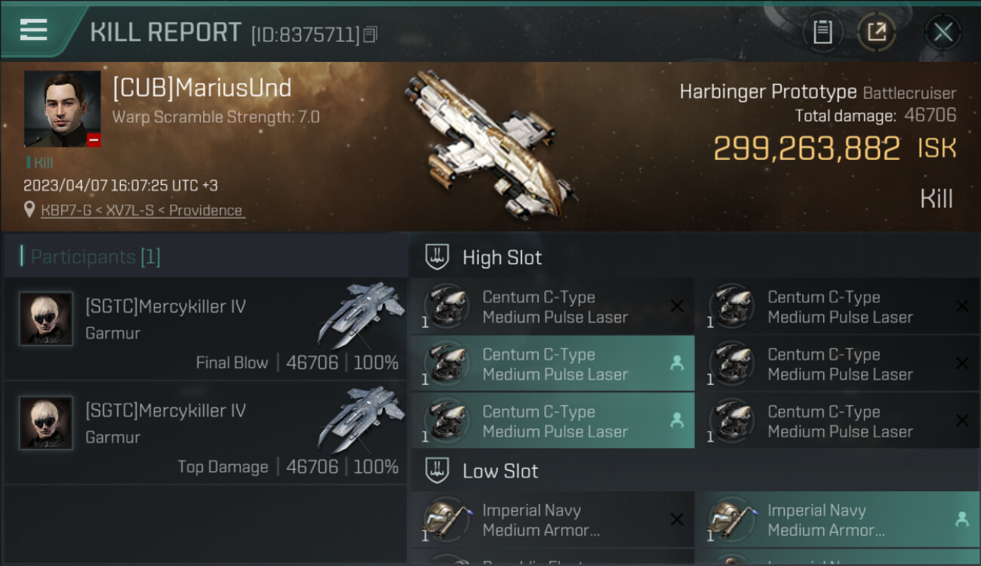
Task: Click the person icon on third-row left laser
Action: (677, 420)
